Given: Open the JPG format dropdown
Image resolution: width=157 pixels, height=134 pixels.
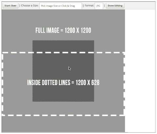Looking at the screenshot, I should tap(99, 6).
